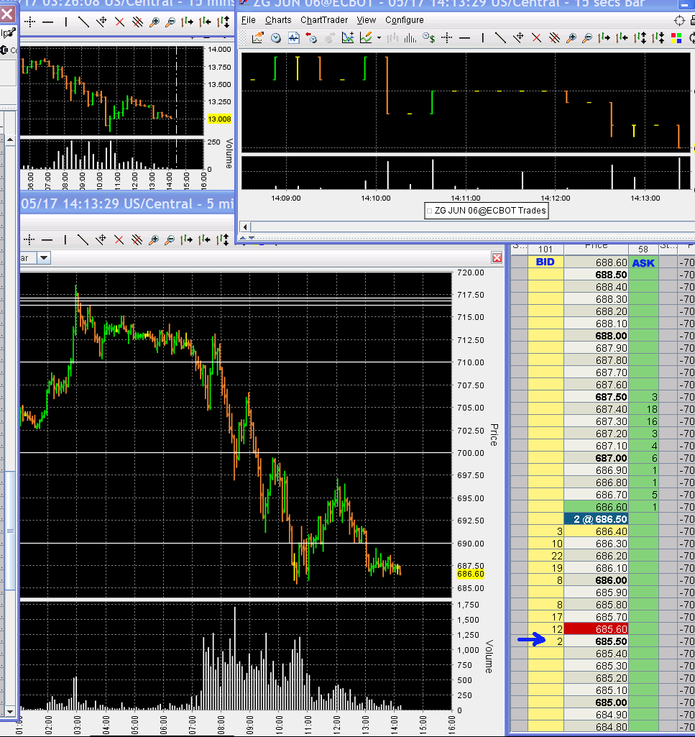Screen dimensions: 695x737
Task: Click bars shift-right arrow icon in 15 secs toolbar
Action: click(604, 38)
